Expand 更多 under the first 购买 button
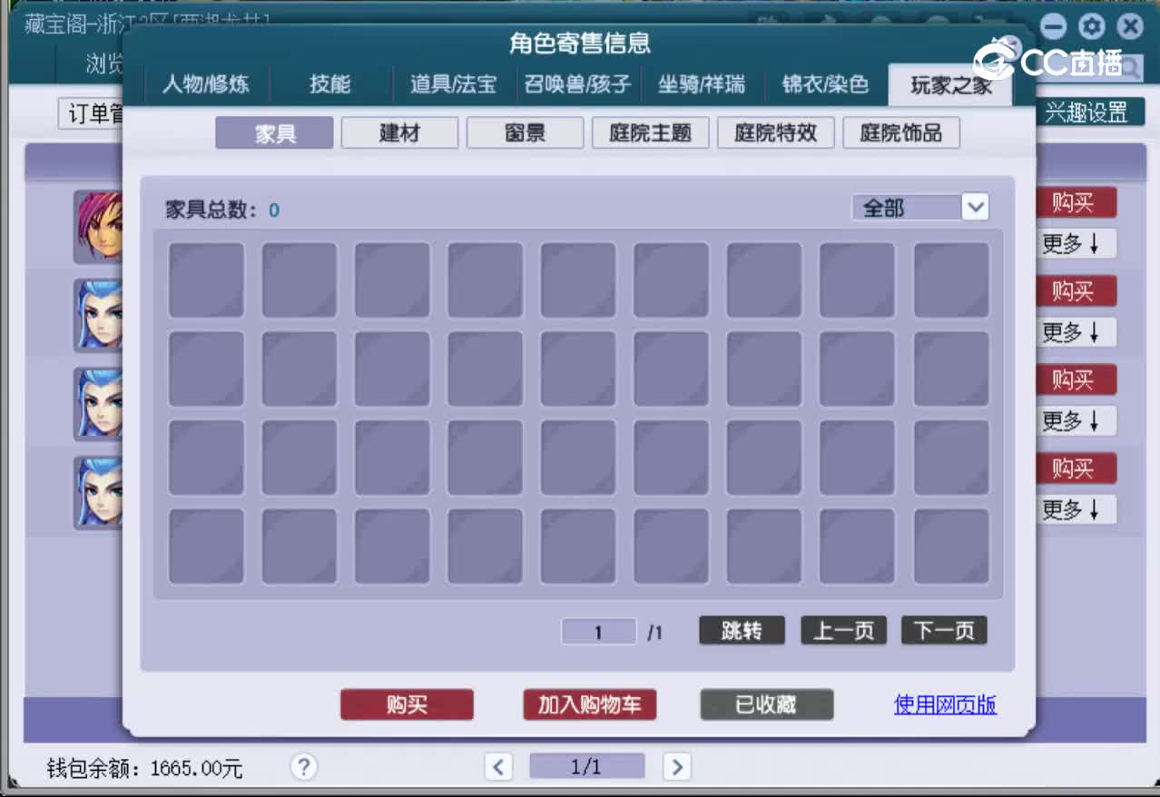Viewport: 1160px width, 797px height. (x=1076, y=244)
